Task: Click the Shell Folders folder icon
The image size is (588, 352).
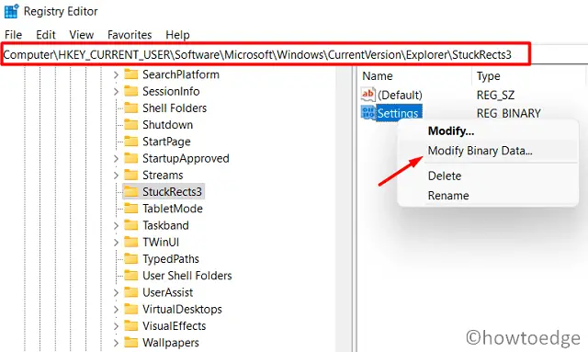Action: tap(130, 108)
